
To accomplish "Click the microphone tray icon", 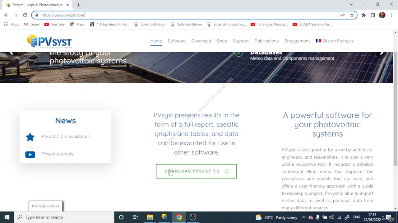I will click(x=317, y=217).
